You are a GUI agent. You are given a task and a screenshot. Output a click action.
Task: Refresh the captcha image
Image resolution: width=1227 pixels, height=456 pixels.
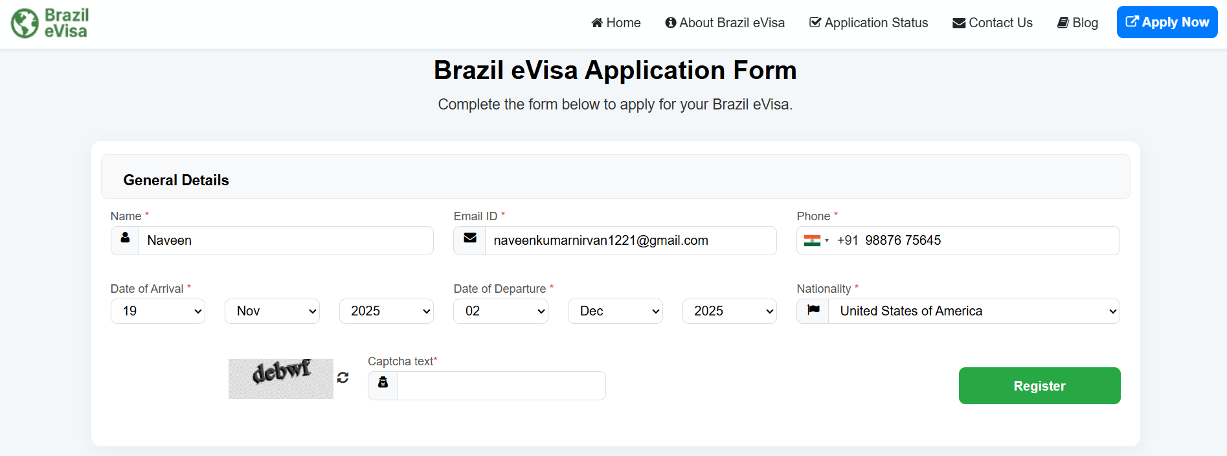point(343,378)
